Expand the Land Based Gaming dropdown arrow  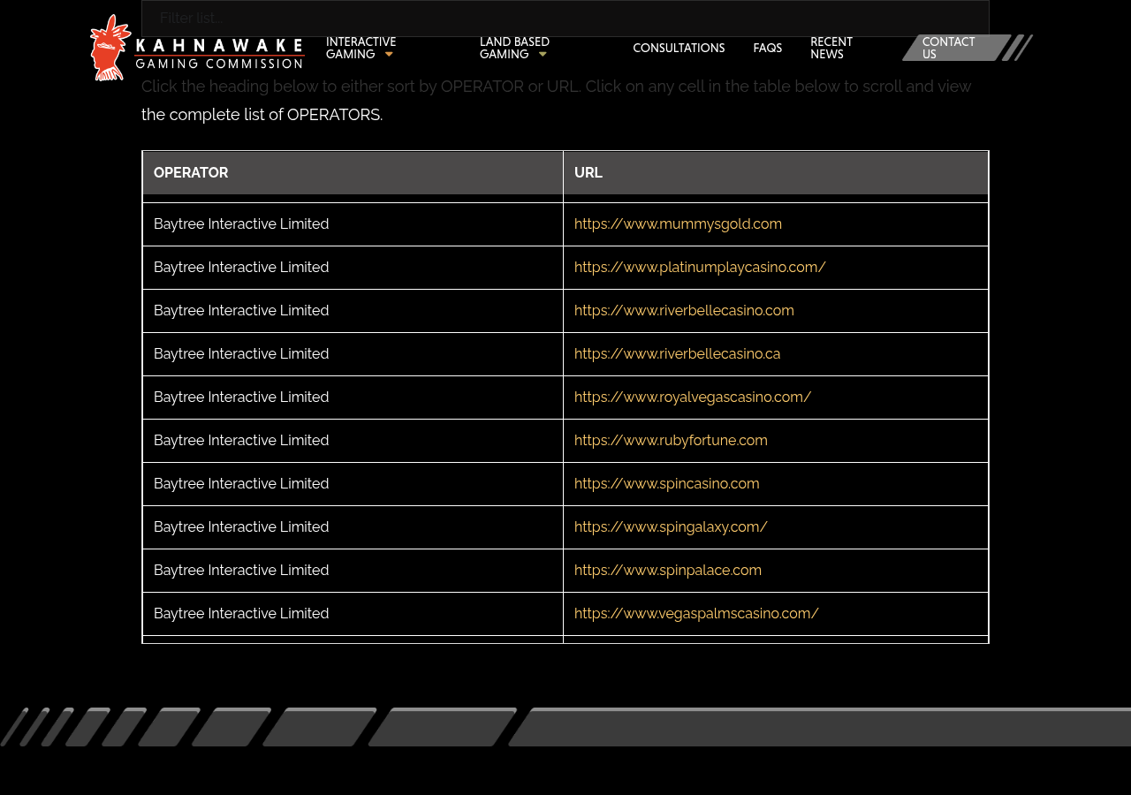point(543,55)
